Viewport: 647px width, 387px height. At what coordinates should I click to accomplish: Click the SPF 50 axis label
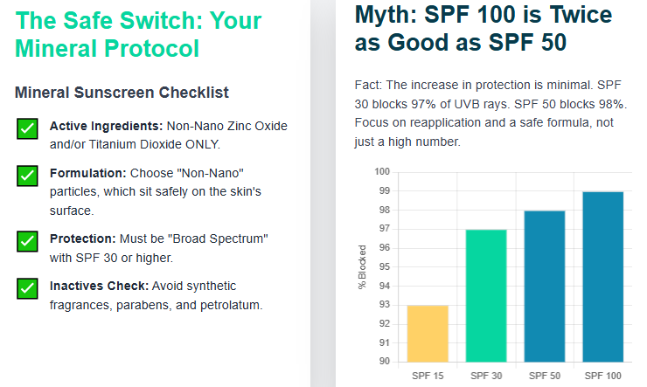(x=545, y=376)
